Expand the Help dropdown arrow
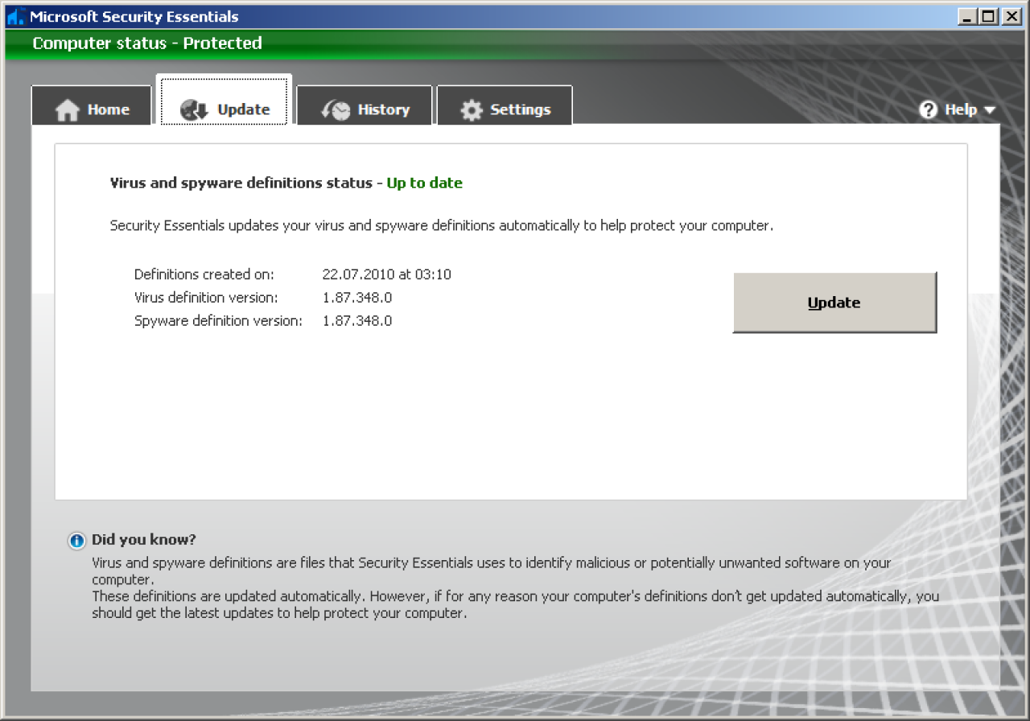Viewport: 1030px width, 721px height. click(x=989, y=110)
